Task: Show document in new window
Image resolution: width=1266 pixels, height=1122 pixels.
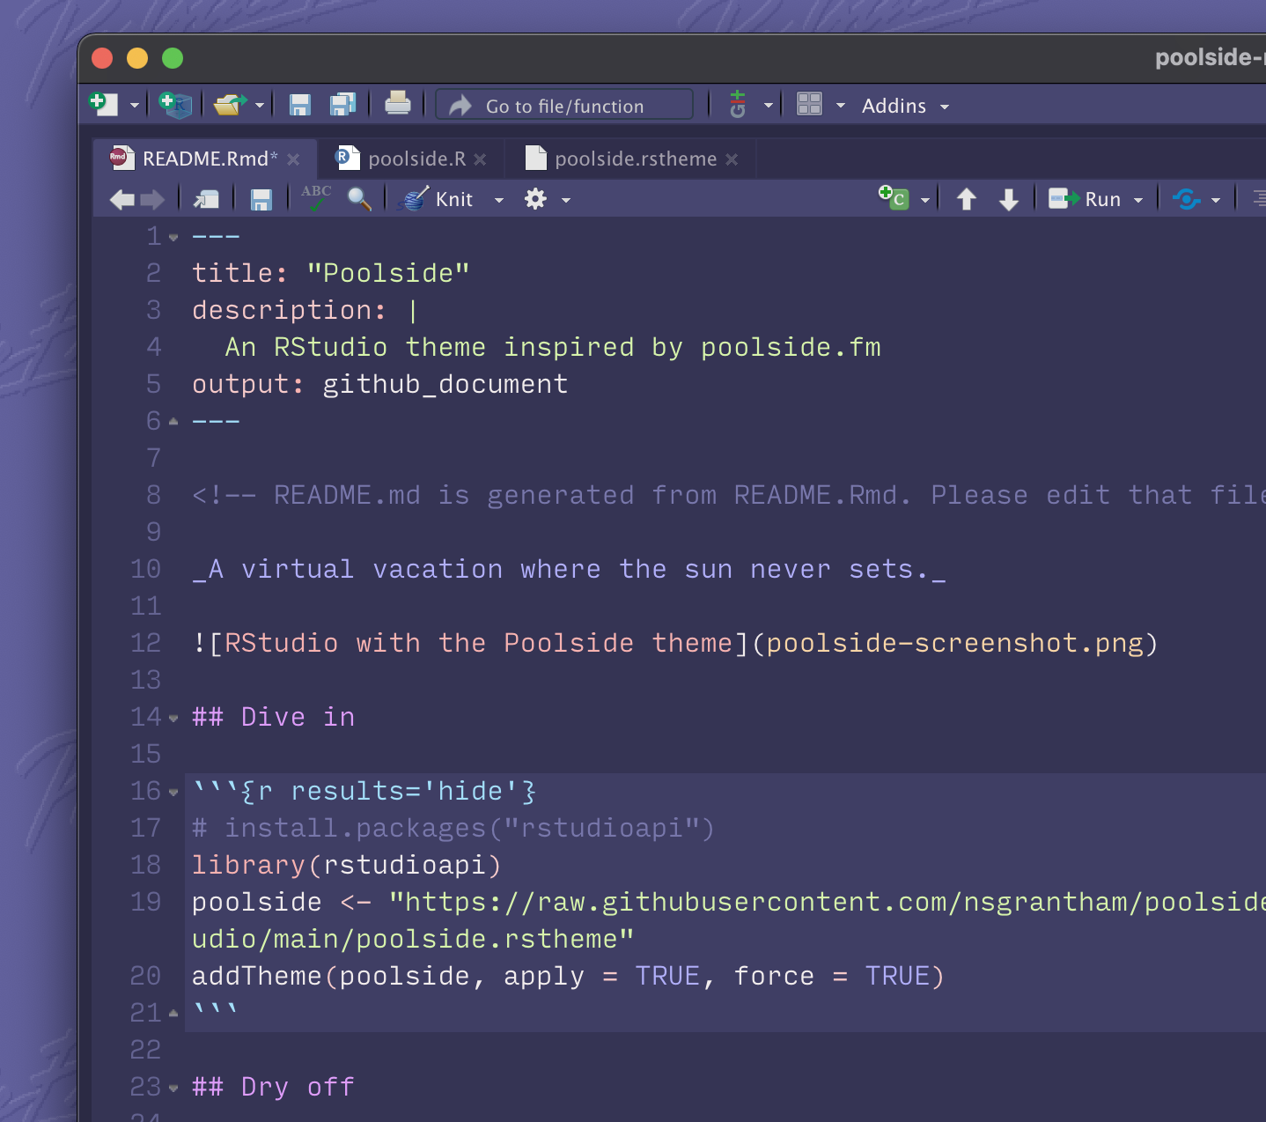Action: point(207,200)
